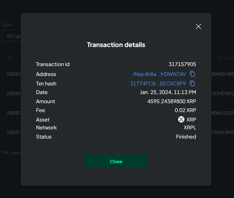Click the Finished status text

click(186, 137)
